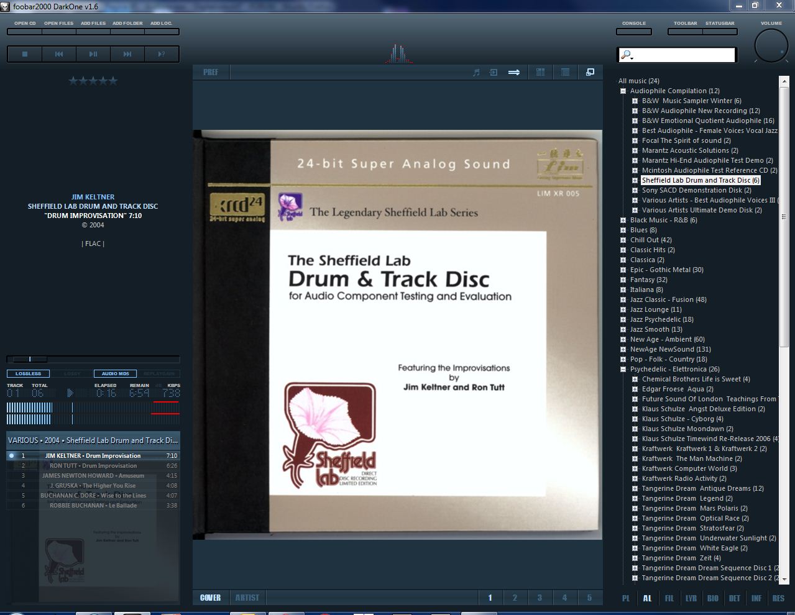Toggle Play/Pause playback
Viewport: 795px width, 615px height.
[x=93, y=54]
